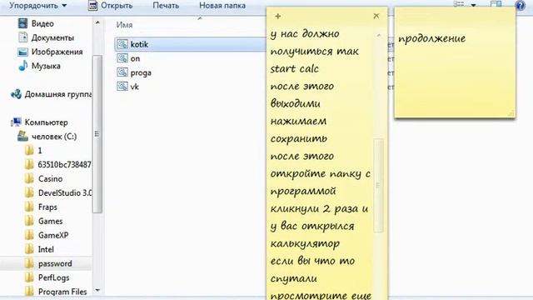This screenshot has height=300, width=533.
Task: Open the Музыка library
Action: pyautogui.click(x=46, y=66)
